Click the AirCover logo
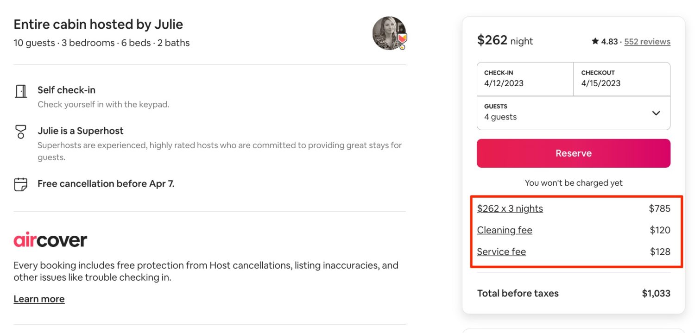695x333 pixels. pos(50,240)
